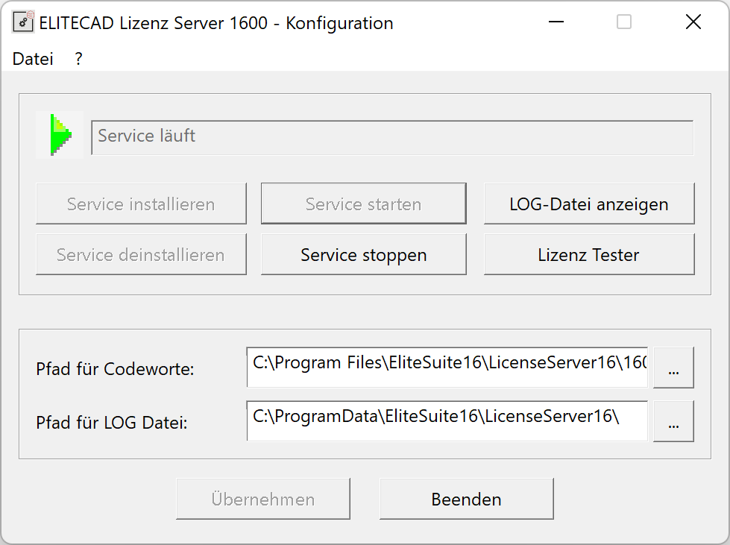The height and width of the screenshot is (545, 730).
Task: Click the ELITECAD app icon in title bar
Action: click(23, 23)
